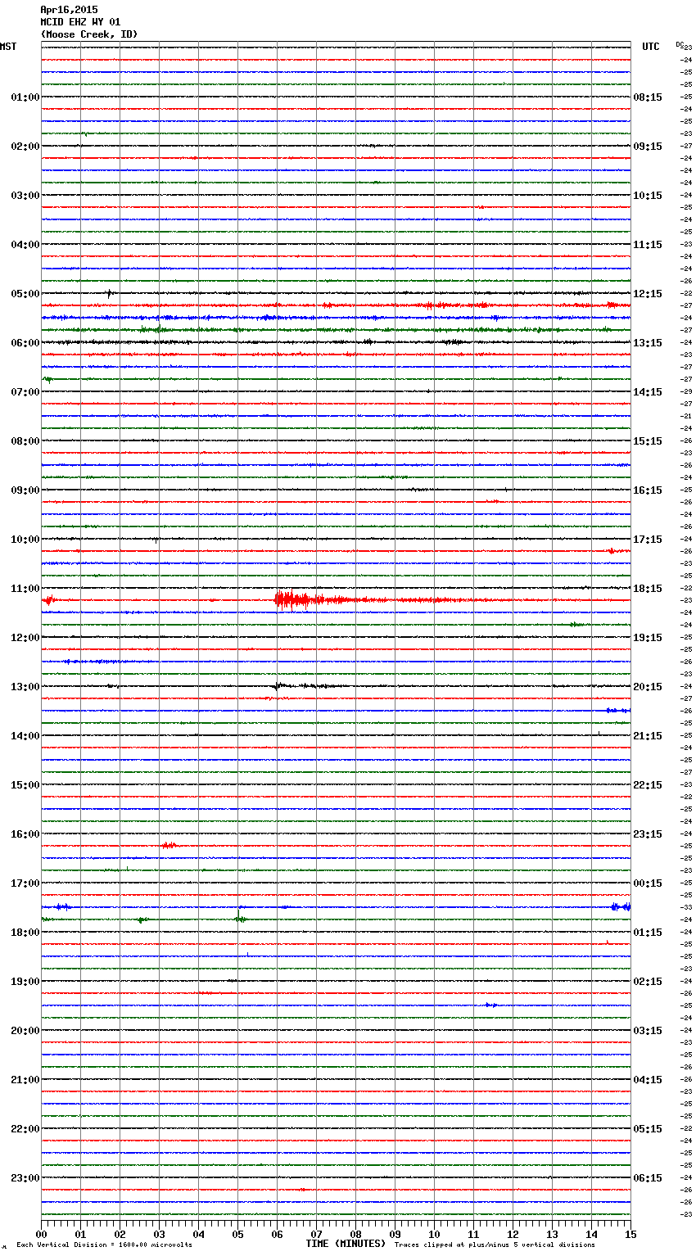Select the "18:00" MST time label
This screenshot has width=696, height=1256.
[x=25, y=933]
